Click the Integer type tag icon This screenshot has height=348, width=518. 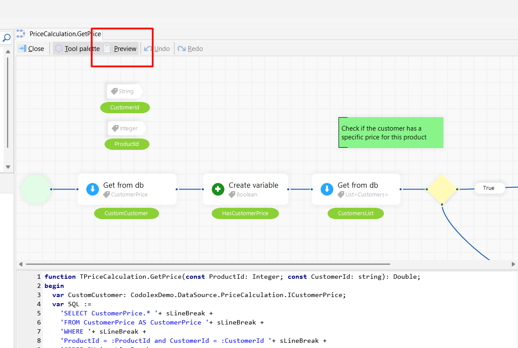(x=115, y=128)
